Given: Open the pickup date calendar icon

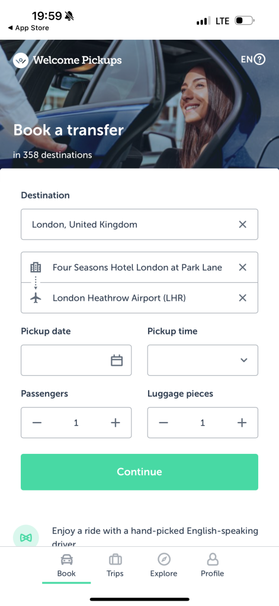Looking at the screenshot, I should (117, 360).
